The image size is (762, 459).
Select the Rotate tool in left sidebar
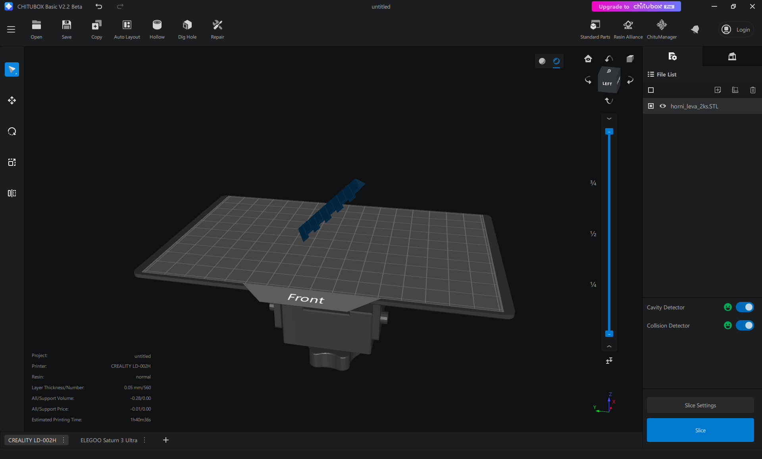pos(12,131)
